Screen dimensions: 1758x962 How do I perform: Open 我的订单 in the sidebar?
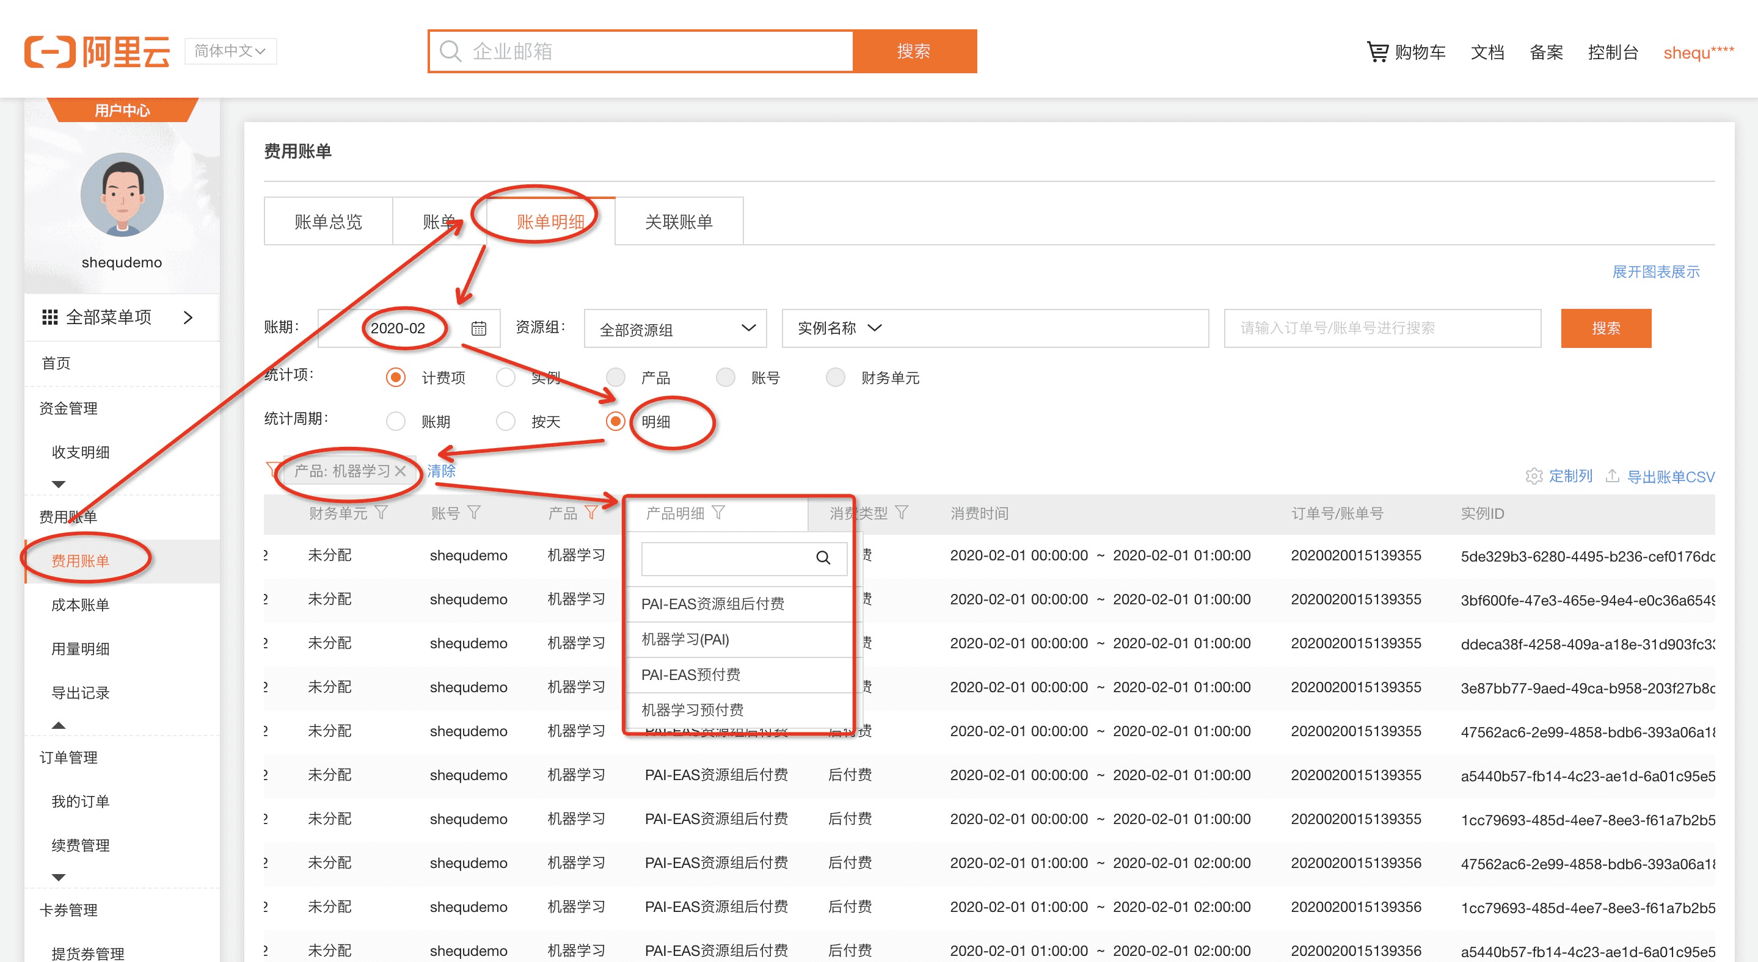coord(81,802)
